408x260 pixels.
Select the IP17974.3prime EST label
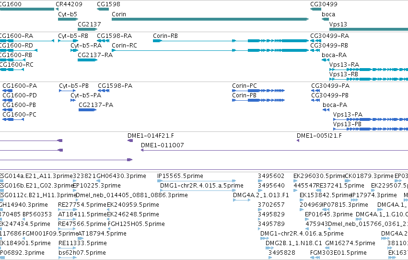tap(373, 195)
